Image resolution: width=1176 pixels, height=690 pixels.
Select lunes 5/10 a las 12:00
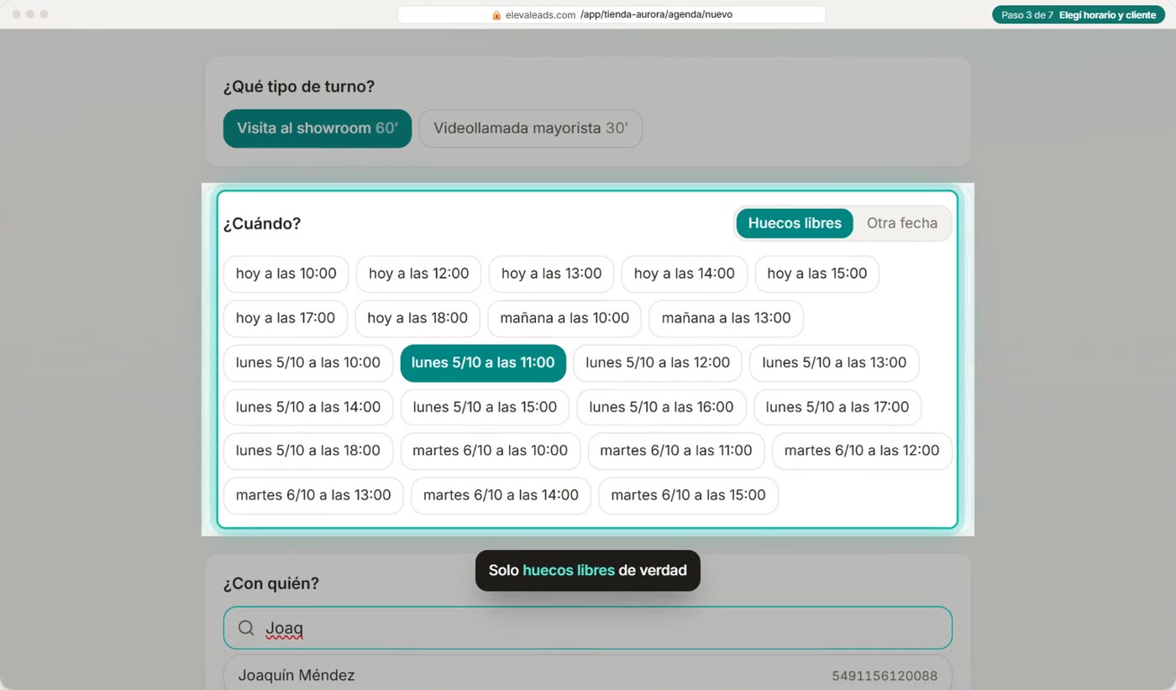tap(658, 363)
